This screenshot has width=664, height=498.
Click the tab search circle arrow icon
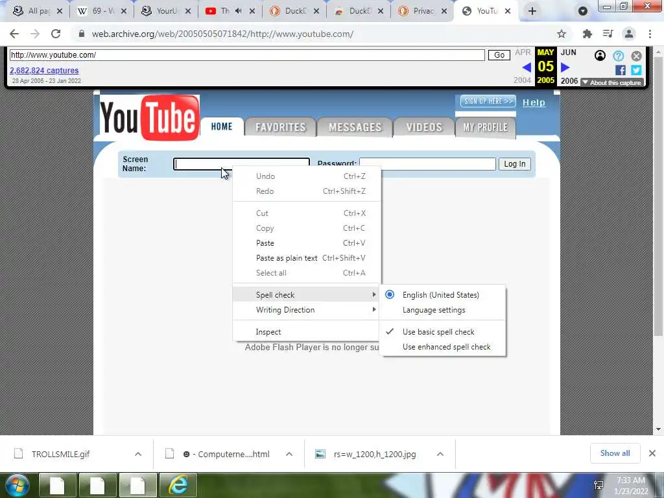583,12
